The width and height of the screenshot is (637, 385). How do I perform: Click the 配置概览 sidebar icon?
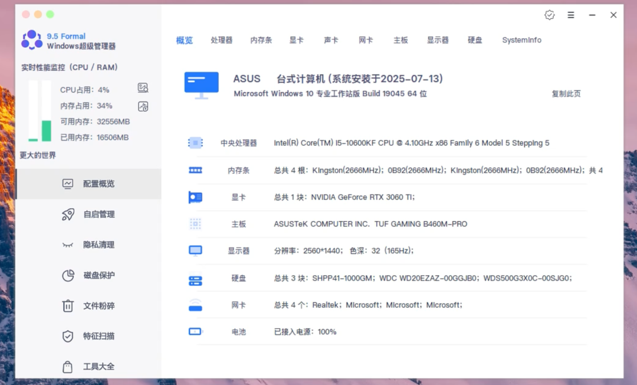click(x=68, y=183)
